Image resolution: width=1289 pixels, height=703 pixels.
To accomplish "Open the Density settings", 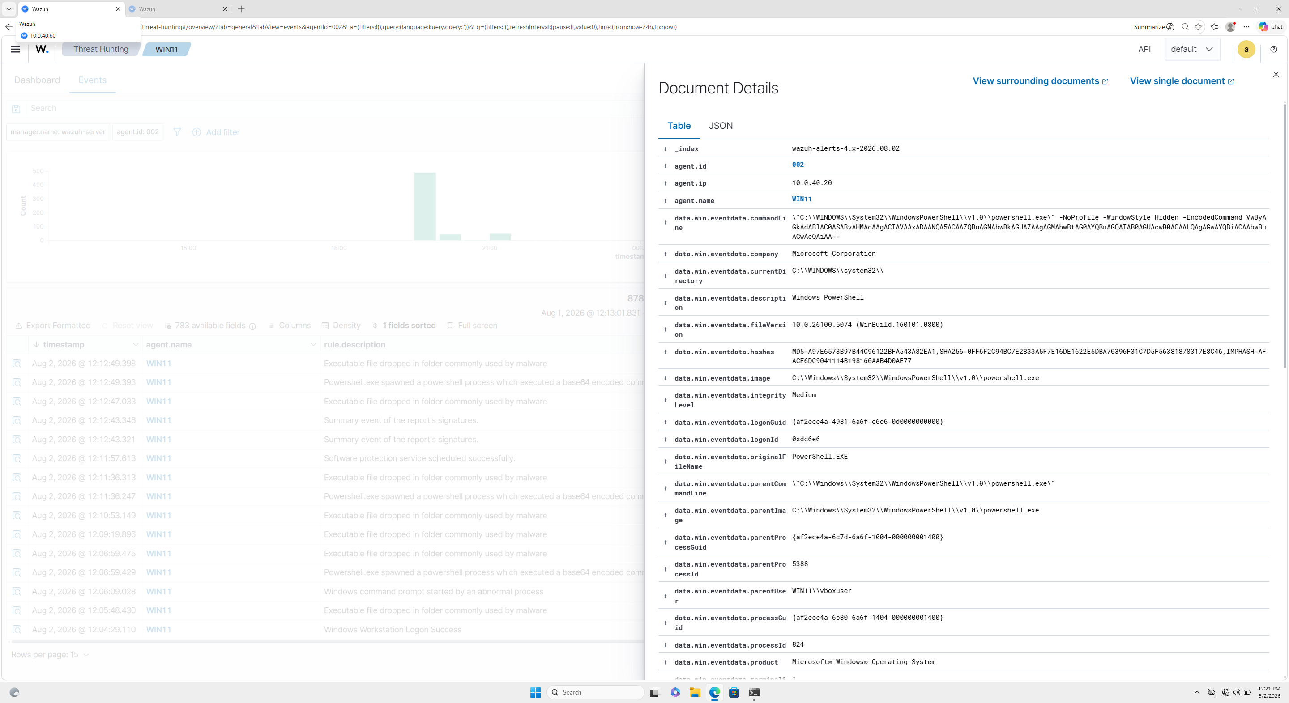I will 341,326.
